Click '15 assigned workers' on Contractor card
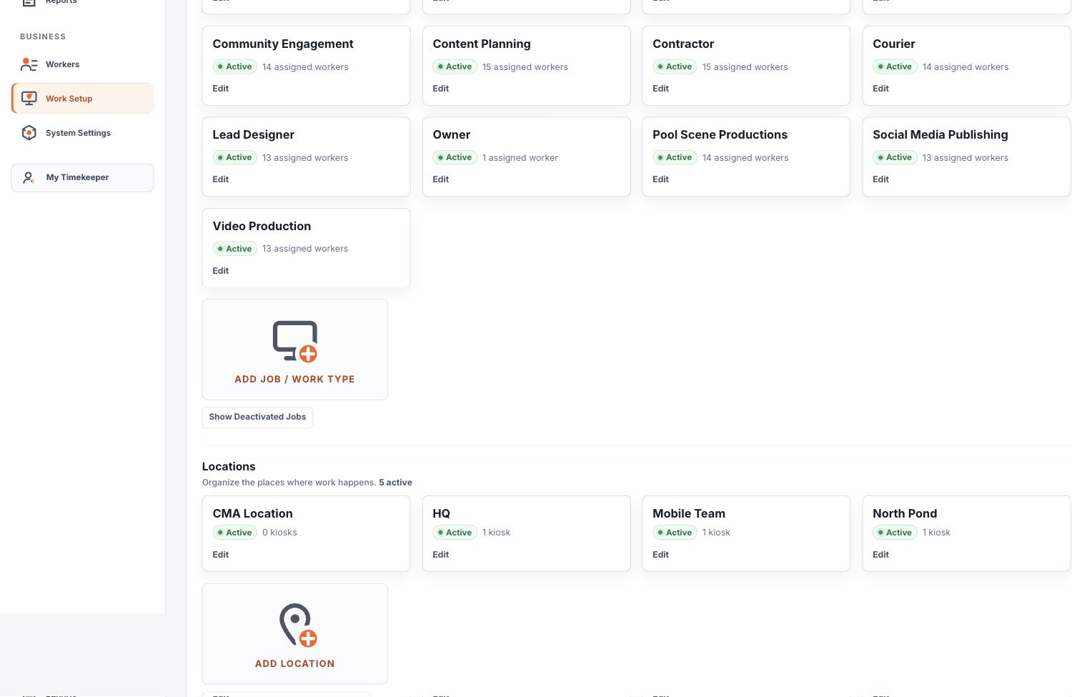Image resolution: width=1072 pixels, height=697 pixels. click(x=745, y=67)
